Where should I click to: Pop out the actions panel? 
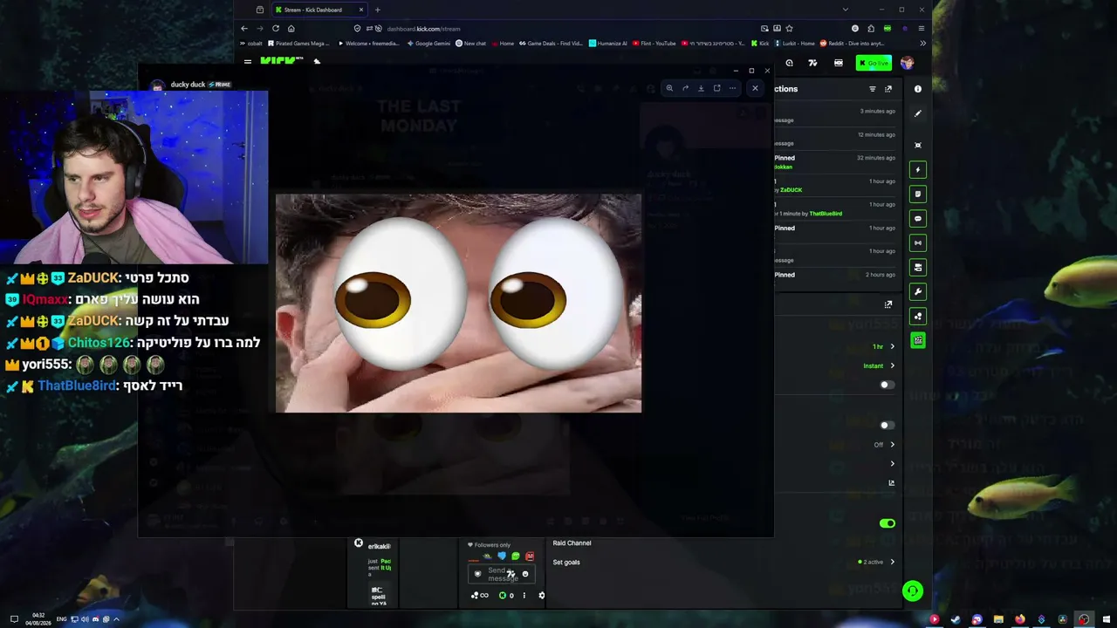[888, 89]
